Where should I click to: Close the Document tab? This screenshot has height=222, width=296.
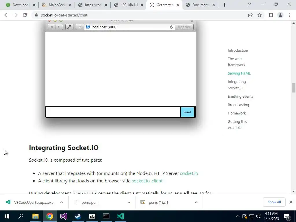click(214, 5)
